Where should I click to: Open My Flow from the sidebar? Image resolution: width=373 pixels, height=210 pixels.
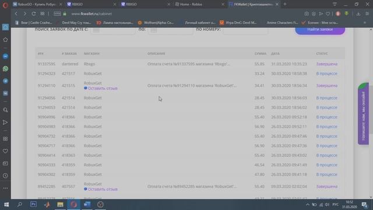pyautogui.click(x=5, y=123)
